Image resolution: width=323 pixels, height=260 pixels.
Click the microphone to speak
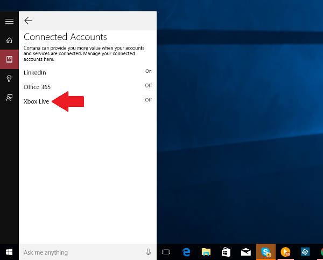point(148,252)
